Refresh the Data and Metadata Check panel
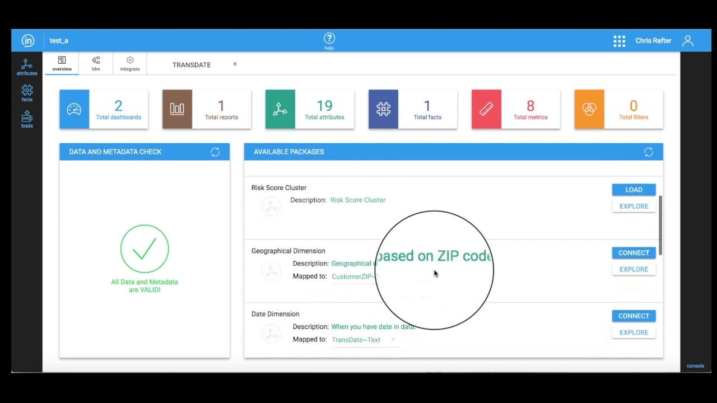The height and width of the screenshot is (403, 717). coord(215,152)
